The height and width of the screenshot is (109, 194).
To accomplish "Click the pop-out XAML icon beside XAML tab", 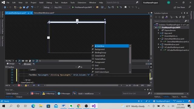I will [34, 64].
